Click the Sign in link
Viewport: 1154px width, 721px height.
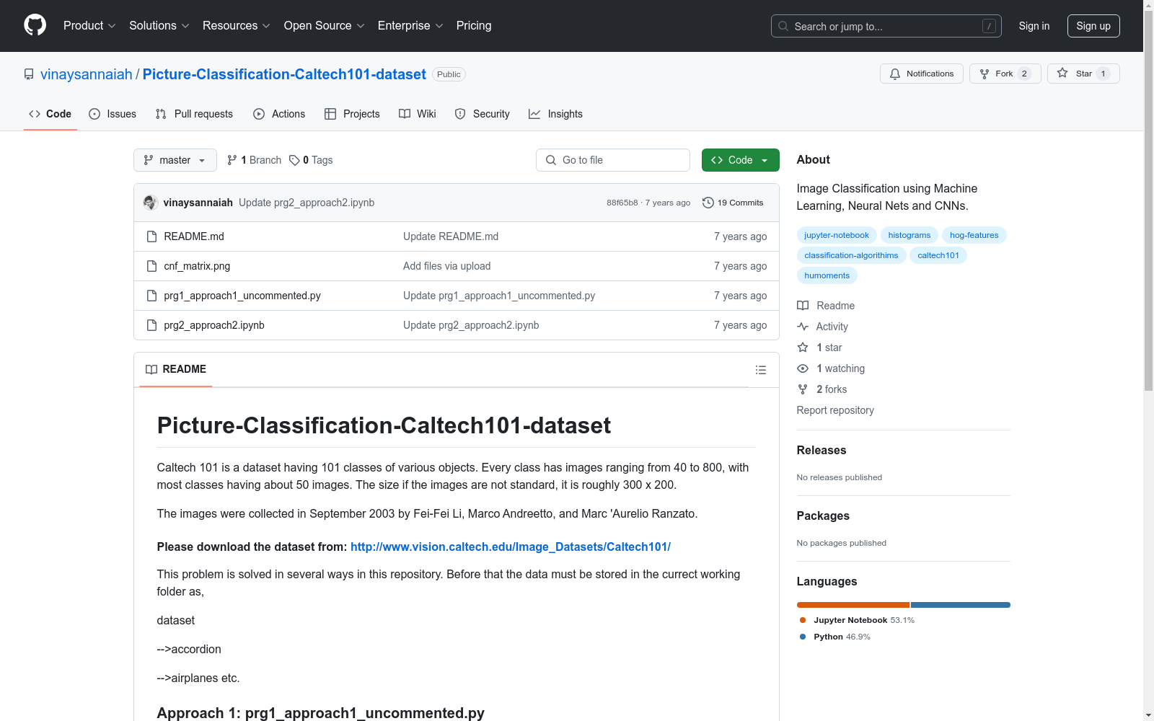coord(1034,26)
